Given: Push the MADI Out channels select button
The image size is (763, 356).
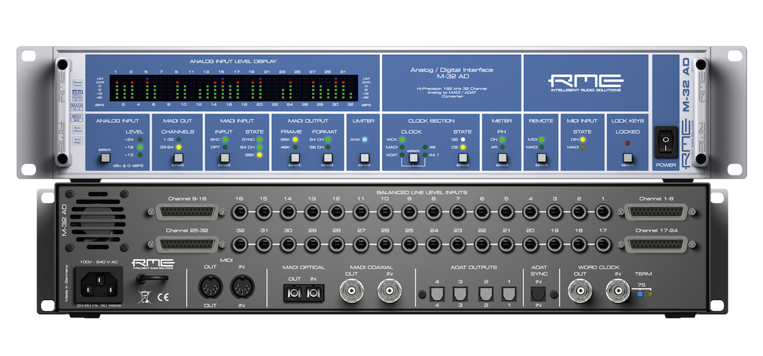Looking at the screenshot, I should pos(179,157).
